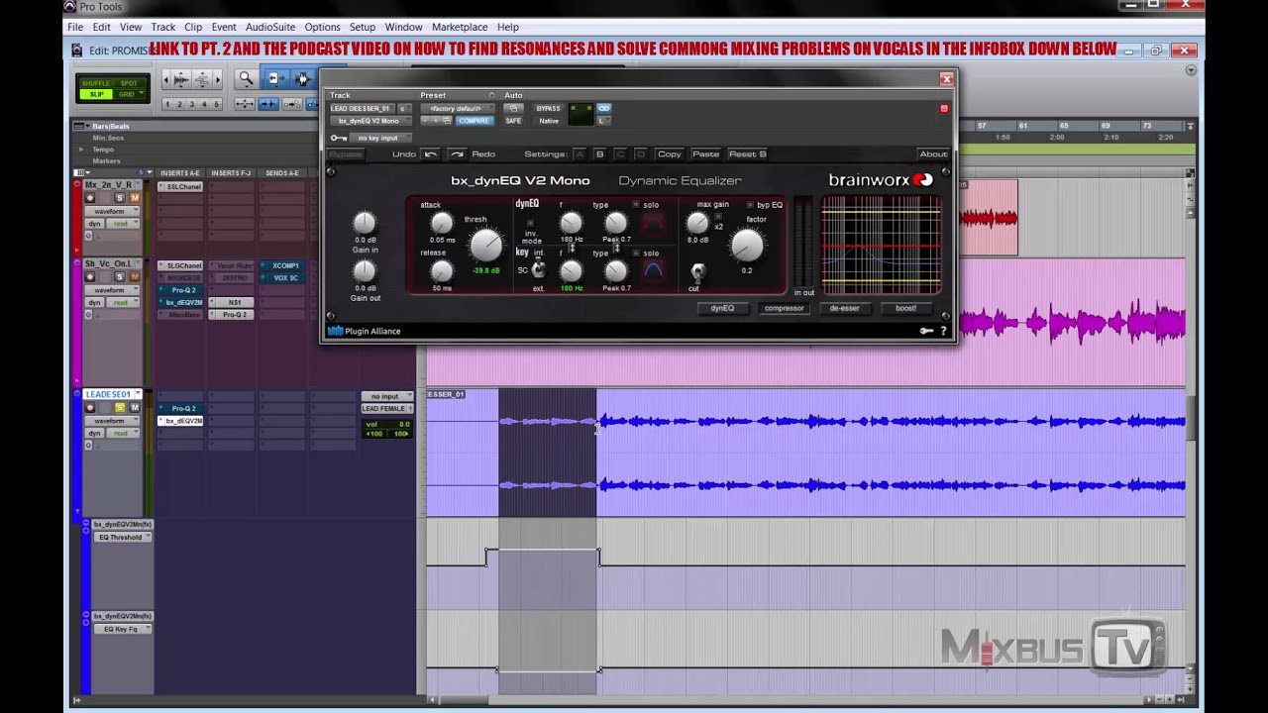1268x713 pixels.
Task: Open the EQ Threshold automation lane selector
Action: coord(124,537)
